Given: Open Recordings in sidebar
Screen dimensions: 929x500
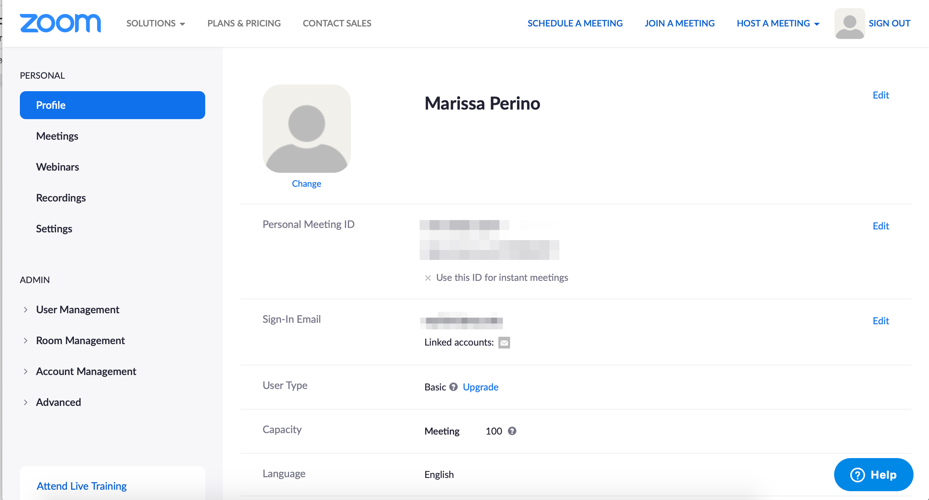Looking at the screenshot, I should click(61, 198).
